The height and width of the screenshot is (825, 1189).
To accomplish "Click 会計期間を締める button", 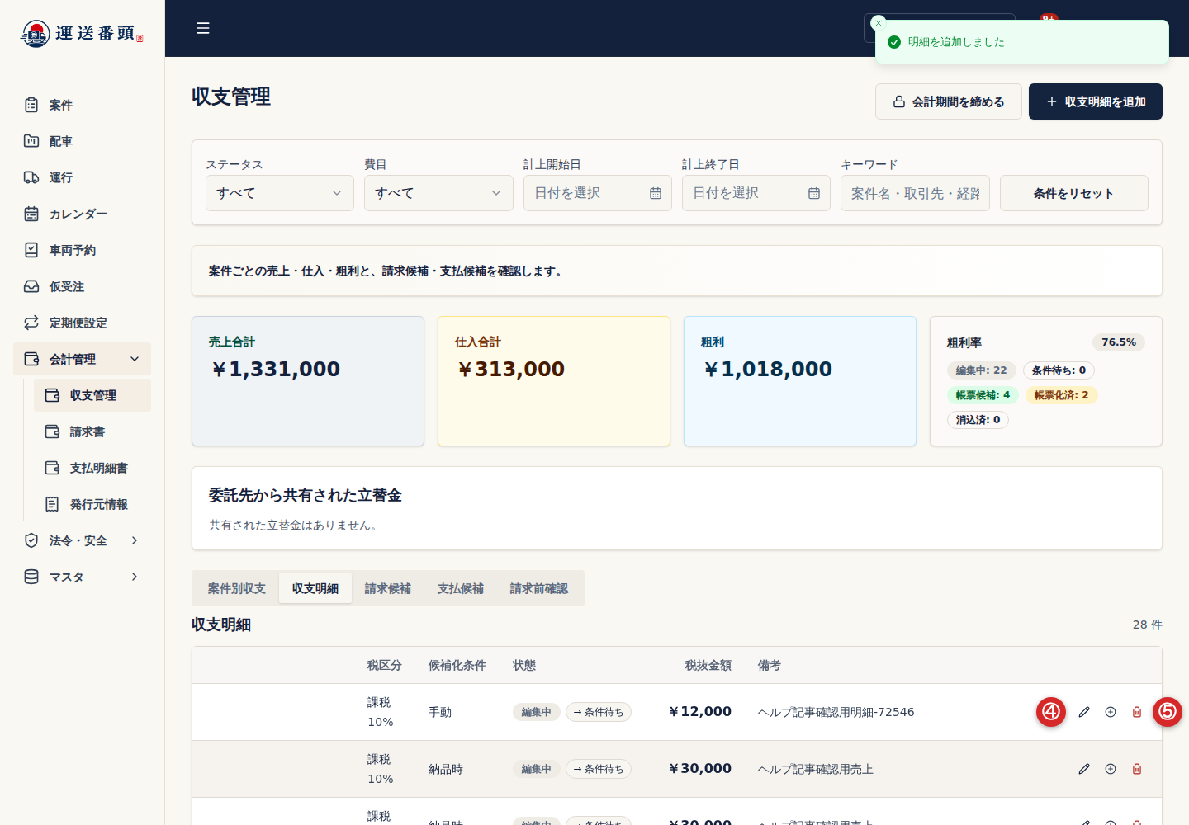I will 949,101.
